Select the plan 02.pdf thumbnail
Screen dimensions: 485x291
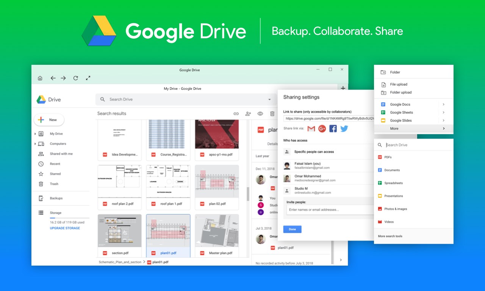coord(217,187)
